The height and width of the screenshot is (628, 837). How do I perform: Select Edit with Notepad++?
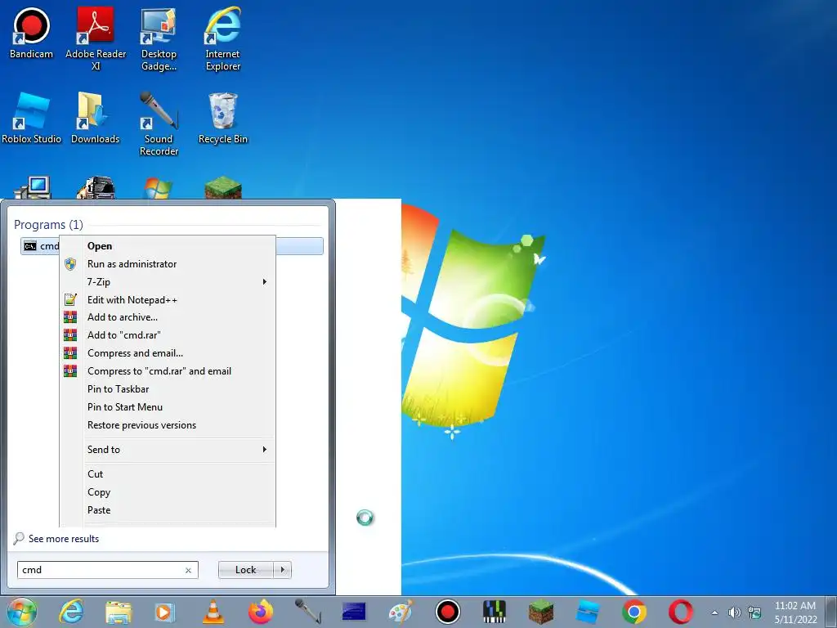[x=167, y=299]
